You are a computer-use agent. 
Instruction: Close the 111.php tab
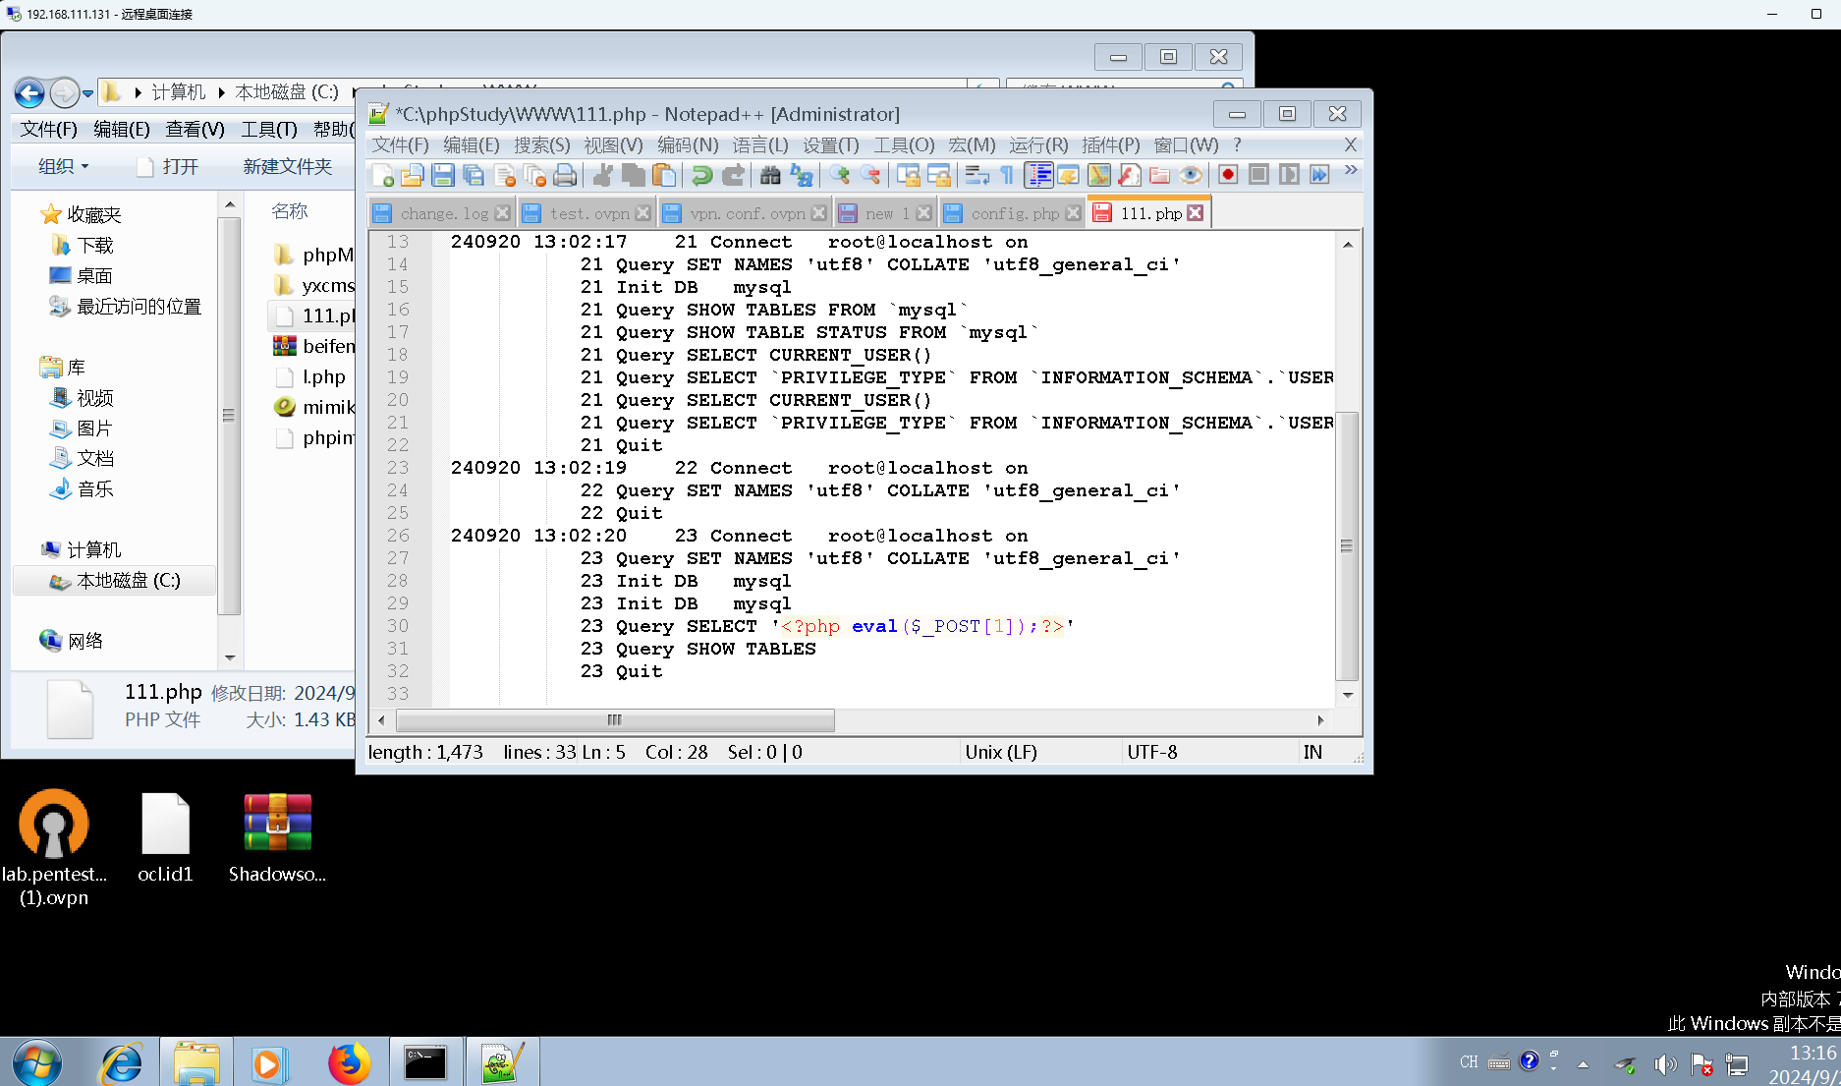[1195, 213]
